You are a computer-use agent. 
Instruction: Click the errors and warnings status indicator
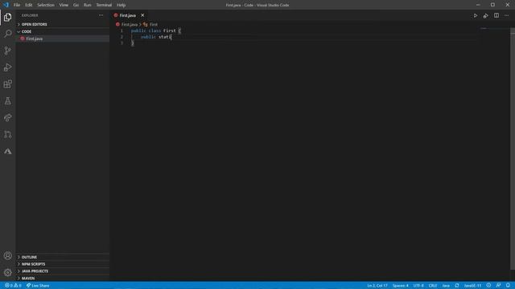[13, 286]
